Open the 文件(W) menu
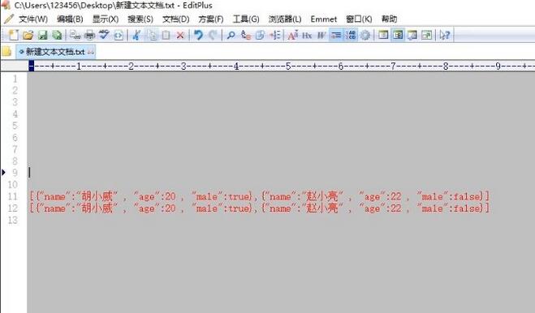 (33, 19)
